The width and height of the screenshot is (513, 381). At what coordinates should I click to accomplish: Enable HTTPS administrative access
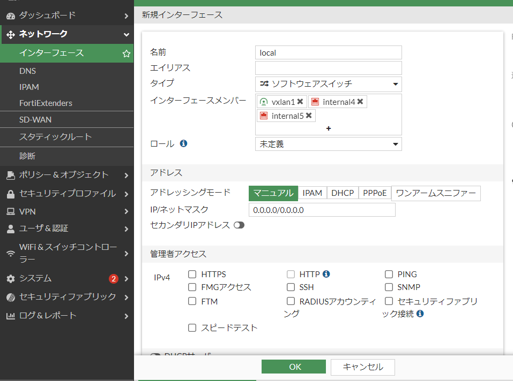(x=191, y=274)
